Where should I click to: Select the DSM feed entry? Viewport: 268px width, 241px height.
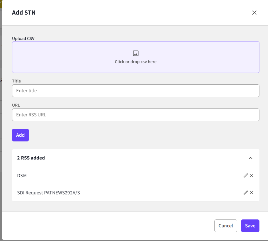[x=22, y=176]
